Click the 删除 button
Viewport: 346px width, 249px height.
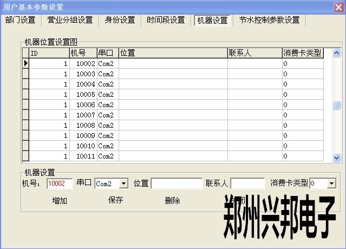[x=172, y=201]
